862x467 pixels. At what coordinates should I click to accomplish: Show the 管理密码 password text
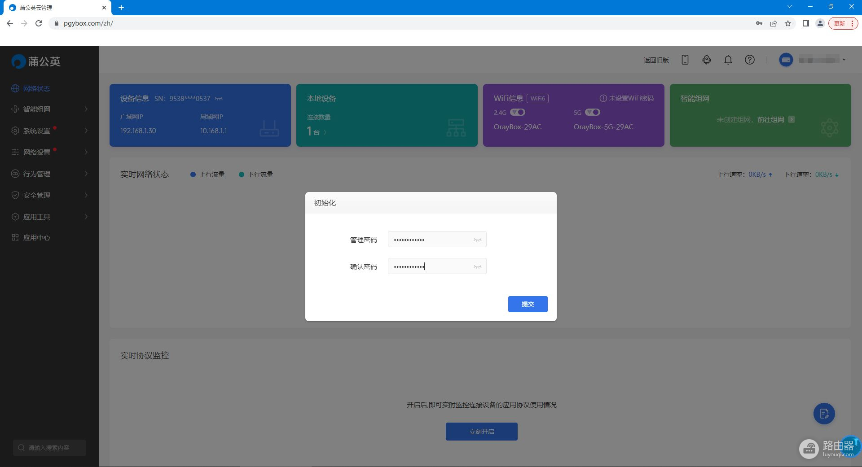tap(477, 240)
